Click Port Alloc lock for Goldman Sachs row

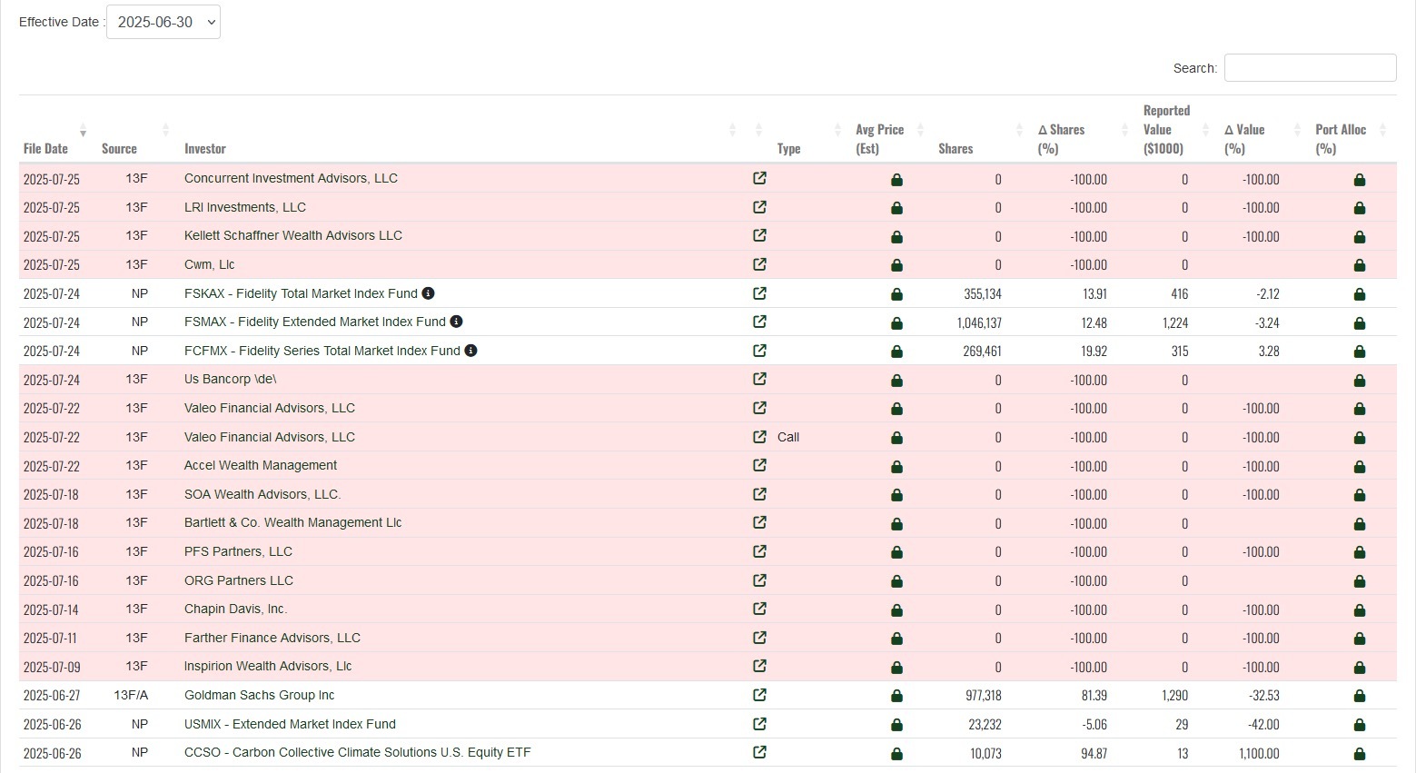1360,696
